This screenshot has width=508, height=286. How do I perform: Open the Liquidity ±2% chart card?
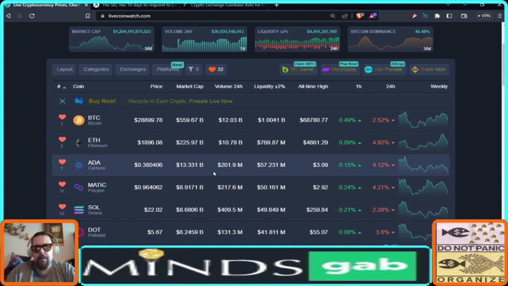tap(297, 39)
